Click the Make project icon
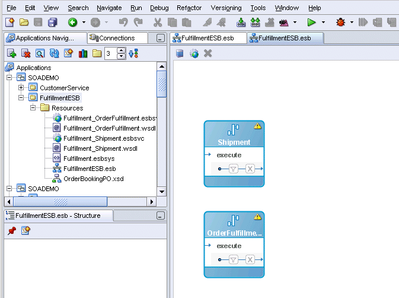 tap(241, 23)
